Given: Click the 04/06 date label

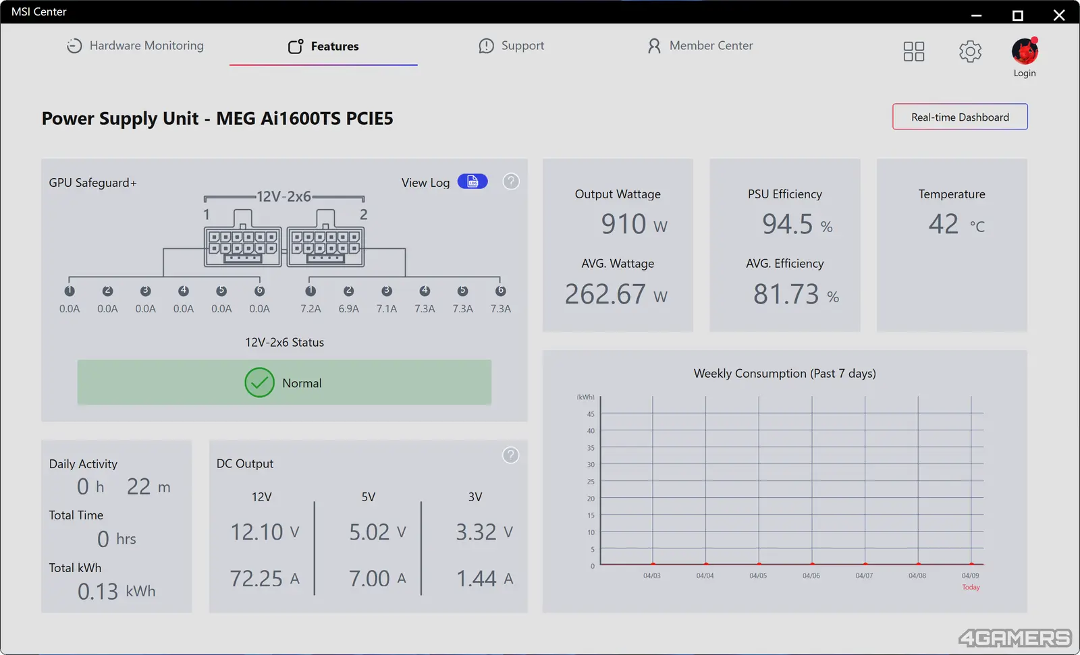Looking at the screenshot, I should [x=811, y=576].
